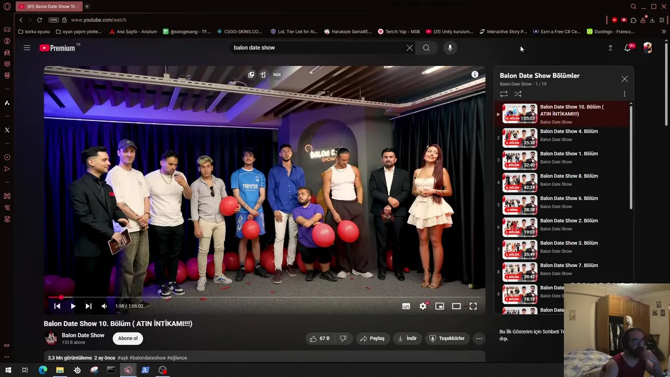
Task: Open player settings gear
Action: click(423, 306)
